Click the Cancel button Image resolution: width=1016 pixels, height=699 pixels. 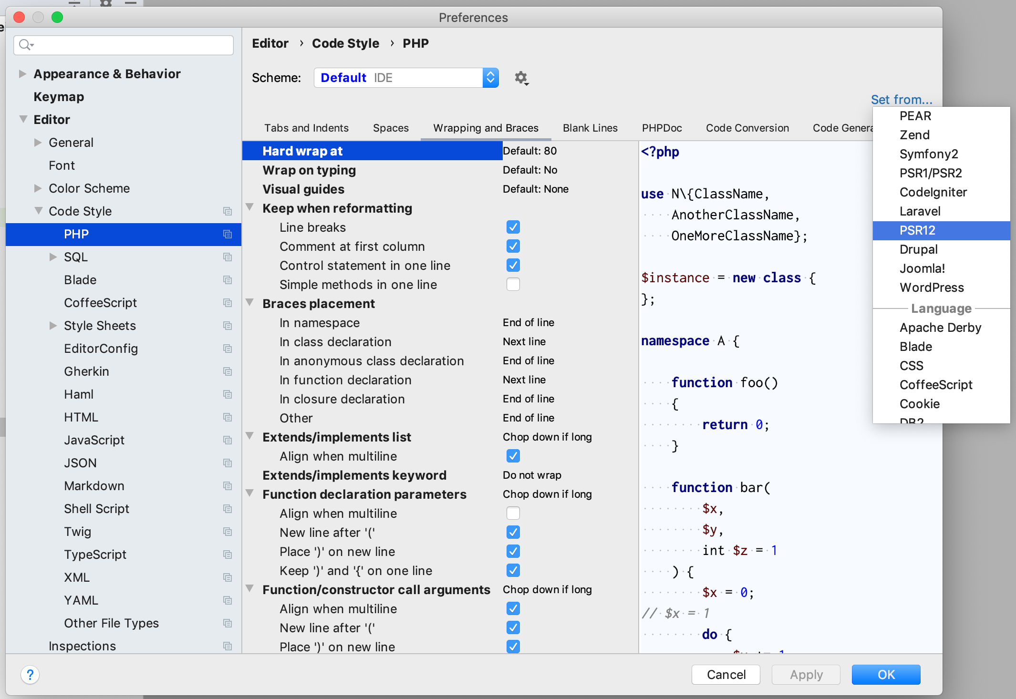click(726, 675)
